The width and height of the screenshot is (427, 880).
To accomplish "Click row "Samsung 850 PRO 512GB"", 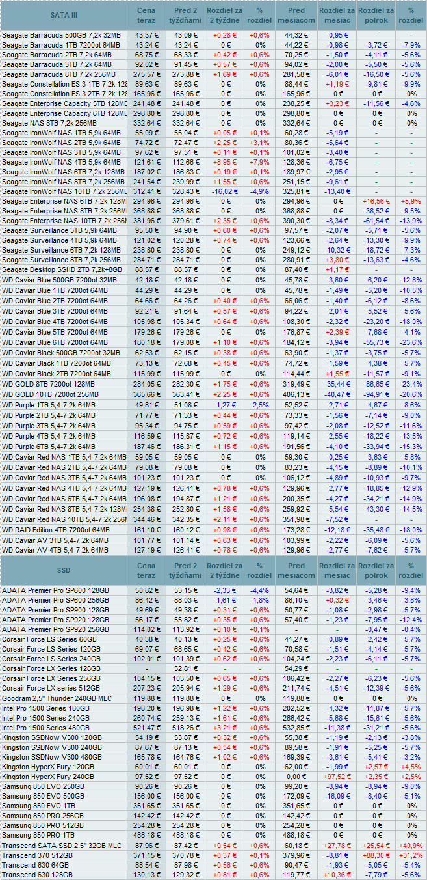I will (213, 825).
